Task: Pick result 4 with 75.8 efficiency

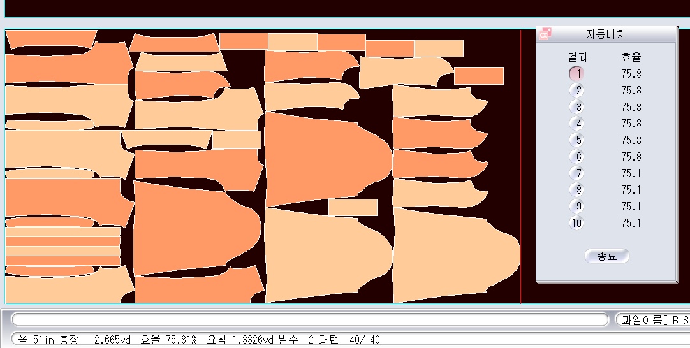Action: (576, 124)
